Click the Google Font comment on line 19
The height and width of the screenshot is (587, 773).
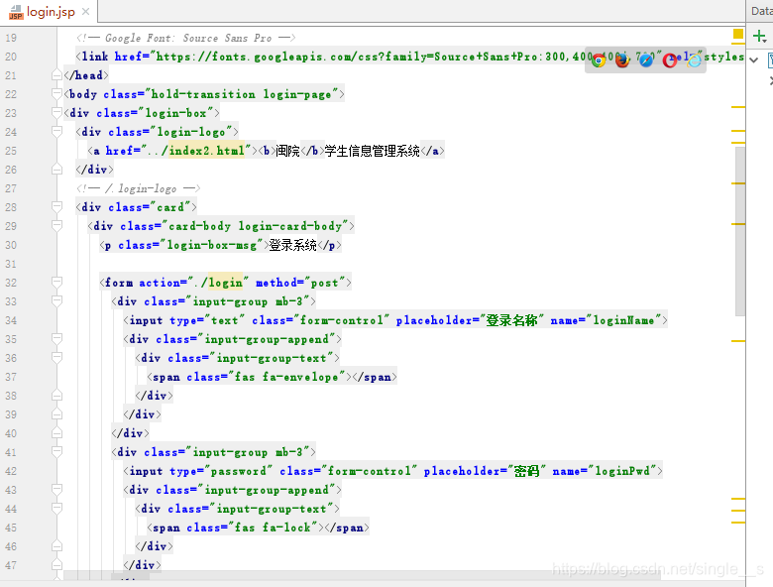point(186,38)
